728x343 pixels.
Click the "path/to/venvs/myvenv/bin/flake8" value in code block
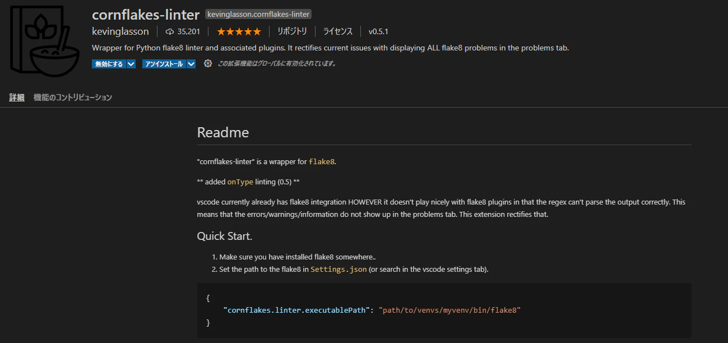pyautogui.click(x=450, y=310)
